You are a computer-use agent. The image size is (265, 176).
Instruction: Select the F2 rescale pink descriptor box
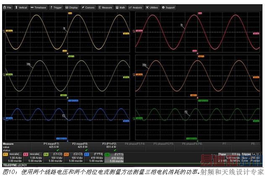click(33, 157)
